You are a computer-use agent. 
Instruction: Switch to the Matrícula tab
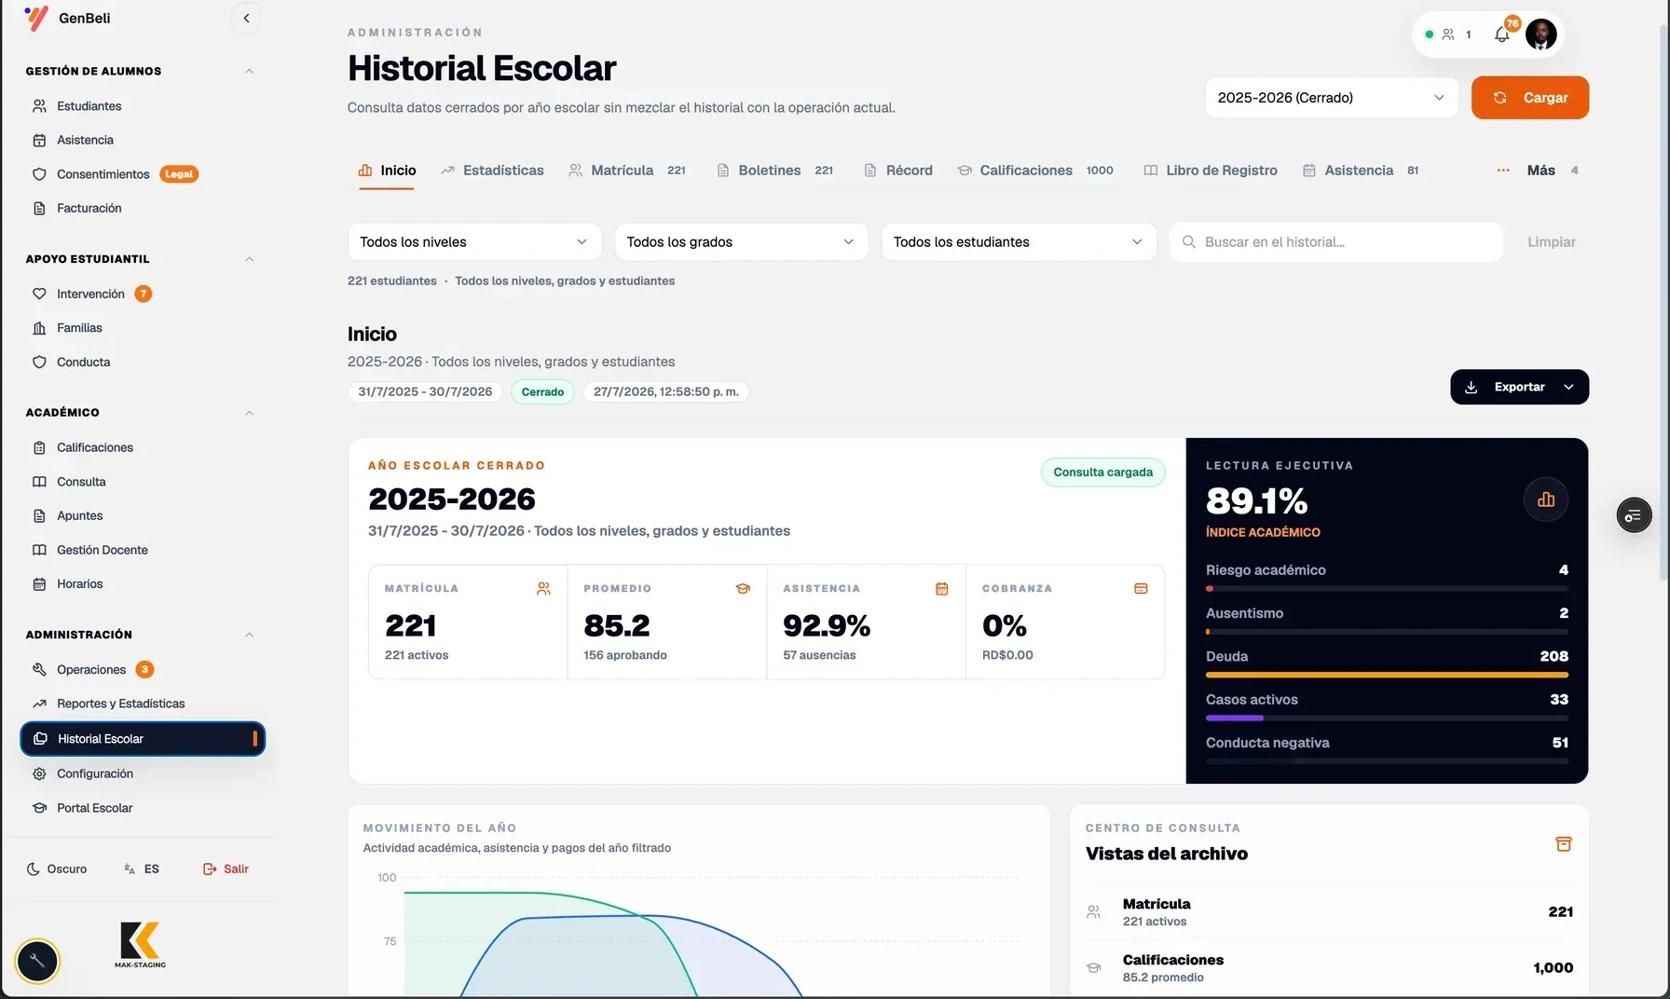pyautogui.click(x=627, y=171)
